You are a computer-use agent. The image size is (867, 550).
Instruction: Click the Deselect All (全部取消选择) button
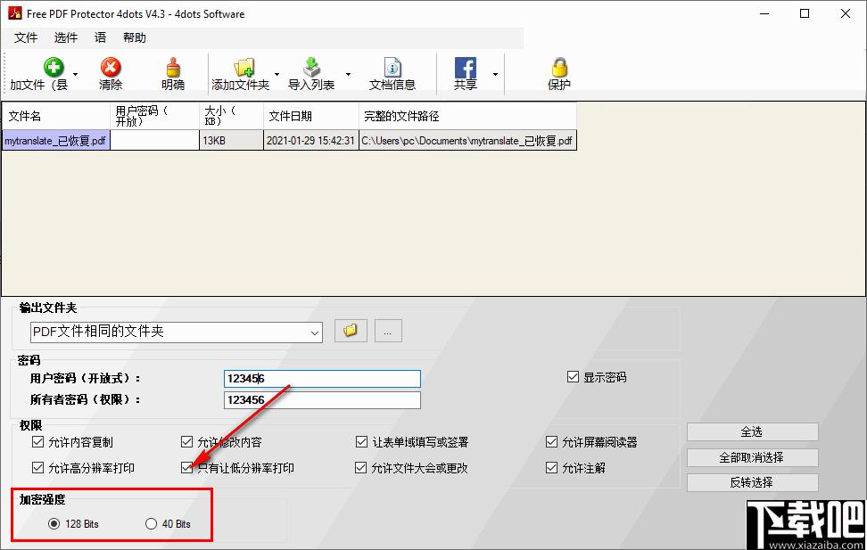[x=753, y=457]
